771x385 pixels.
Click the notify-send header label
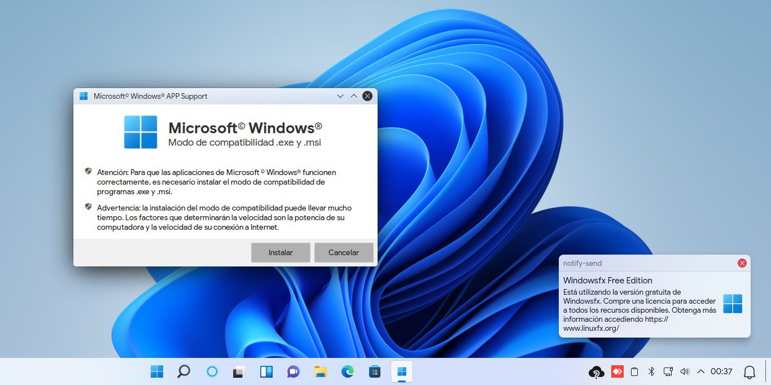pos(582,263)
